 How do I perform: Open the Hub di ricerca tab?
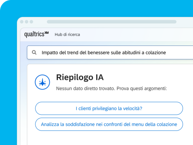(67, 35)
